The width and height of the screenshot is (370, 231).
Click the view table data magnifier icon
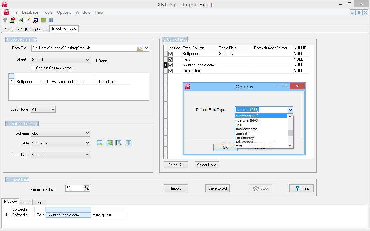tap(119, 143)
